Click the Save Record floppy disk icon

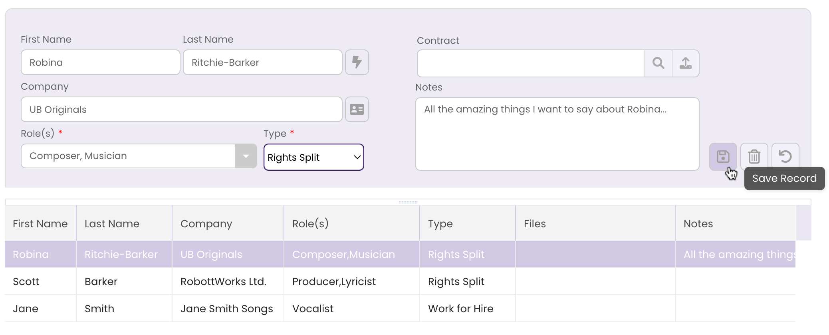click(723, 156)
